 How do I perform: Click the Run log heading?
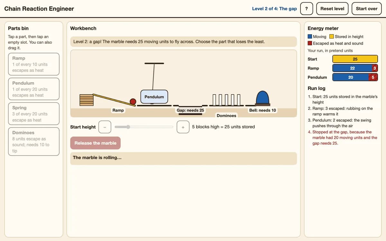click(x=317, y=88)
